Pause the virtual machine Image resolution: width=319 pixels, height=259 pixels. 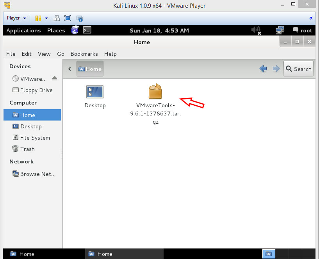(x=38, y=18)
